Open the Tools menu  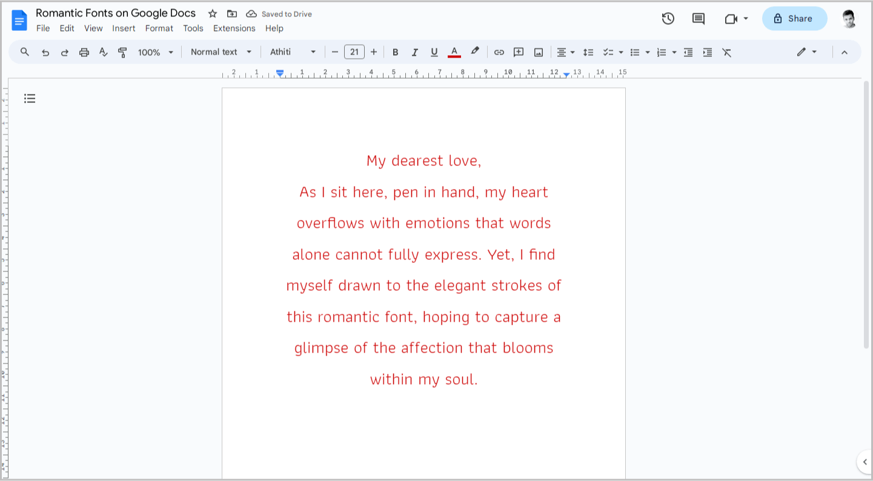click(193, 28)
